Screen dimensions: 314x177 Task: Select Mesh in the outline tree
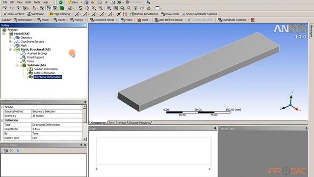point(24,46)
